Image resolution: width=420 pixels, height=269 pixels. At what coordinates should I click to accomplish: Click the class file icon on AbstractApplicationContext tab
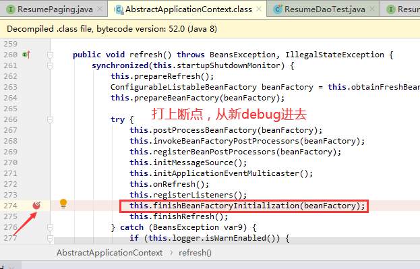[x=119, y=9]
